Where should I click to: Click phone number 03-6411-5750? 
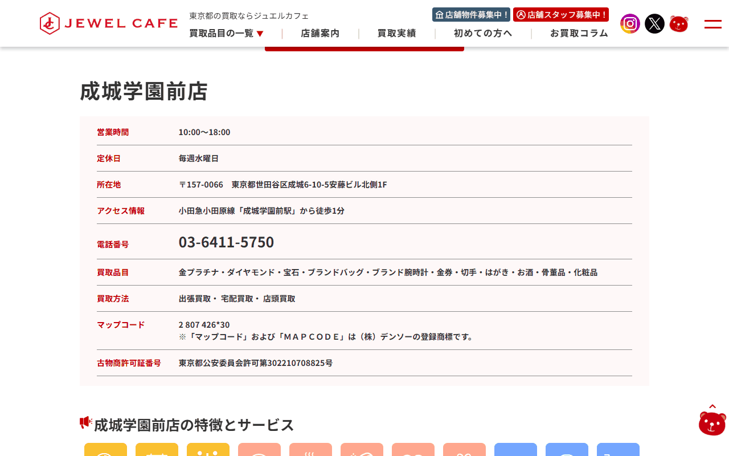(x=227, y=242)
